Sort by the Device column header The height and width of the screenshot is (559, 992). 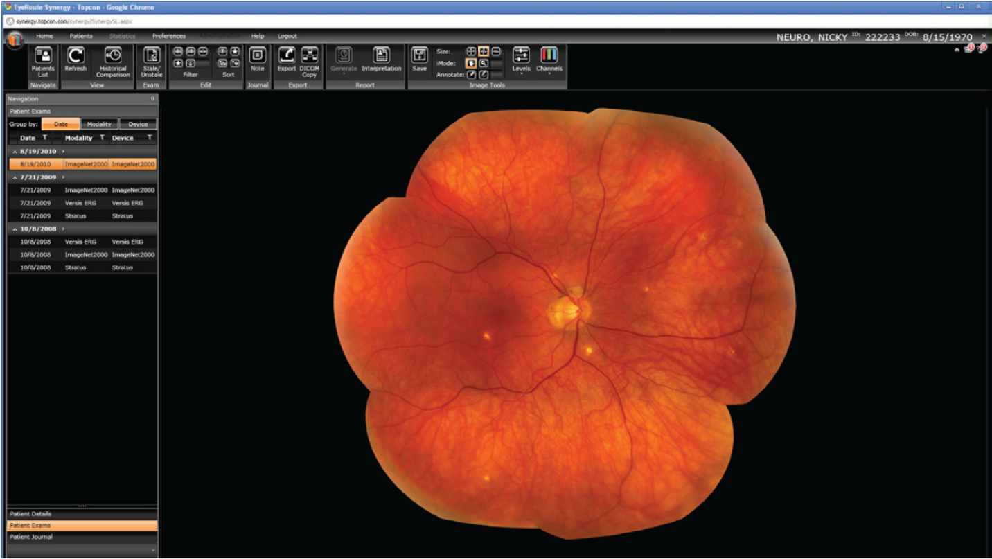(123, 138)
